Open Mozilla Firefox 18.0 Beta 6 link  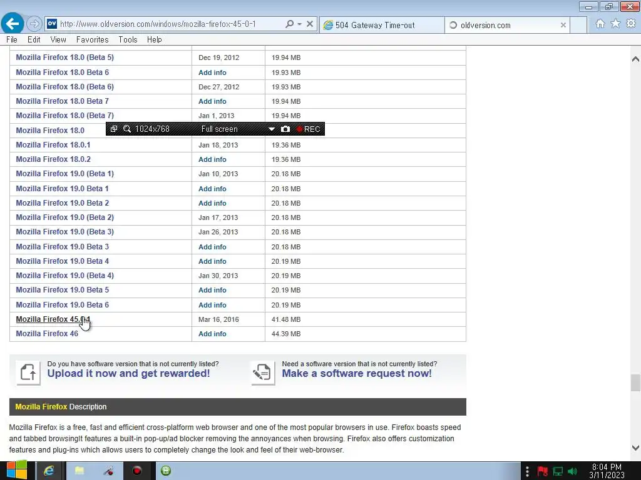click(62, 72)
